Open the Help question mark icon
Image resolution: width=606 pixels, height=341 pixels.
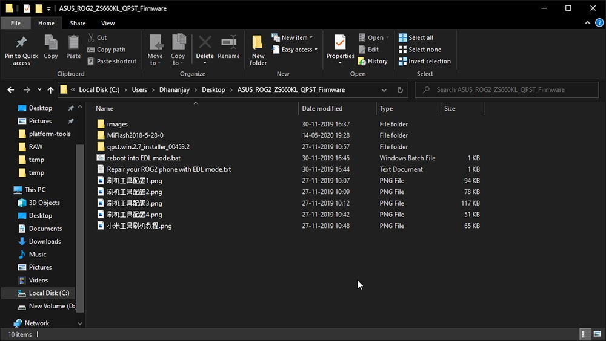(599, 23)
